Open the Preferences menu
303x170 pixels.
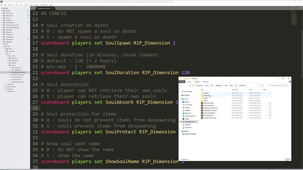(x=44, y=5)
